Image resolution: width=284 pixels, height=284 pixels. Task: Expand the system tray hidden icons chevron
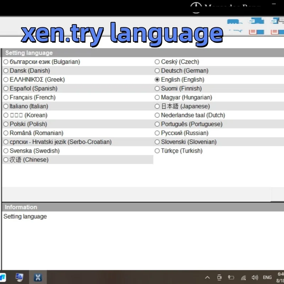pyautogui.click(x=207, y=277)
